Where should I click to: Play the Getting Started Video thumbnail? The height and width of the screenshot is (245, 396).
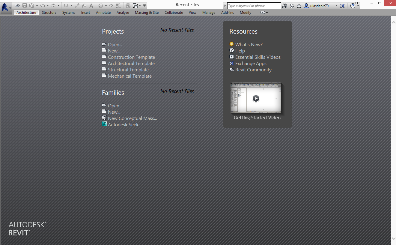pyautogui.click(x=256, y=98)
